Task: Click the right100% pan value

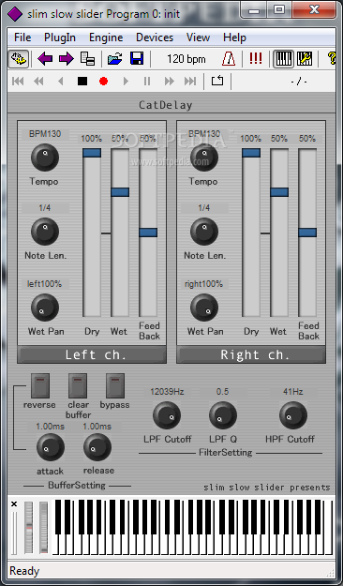Action: click(203, 284)
